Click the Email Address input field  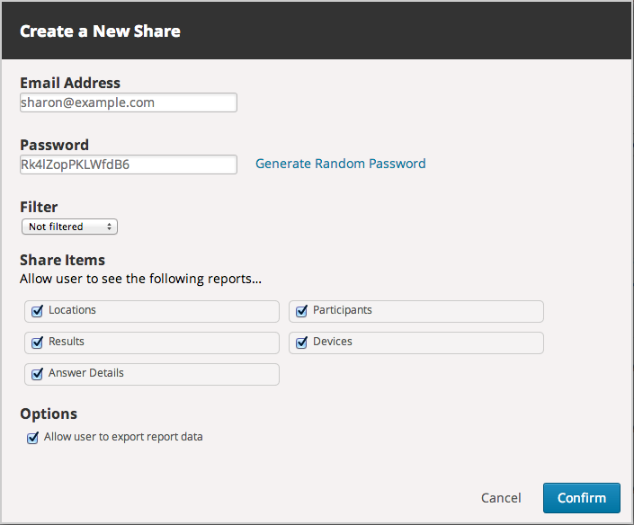tap(128, 102)
